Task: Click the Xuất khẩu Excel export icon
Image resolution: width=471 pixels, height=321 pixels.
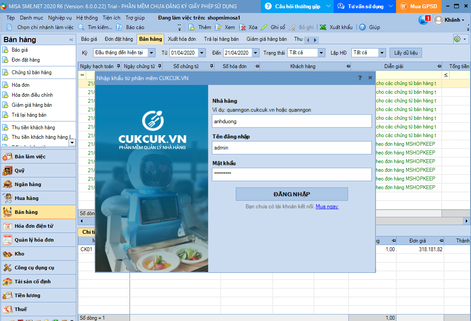Action: coord(323,27)
